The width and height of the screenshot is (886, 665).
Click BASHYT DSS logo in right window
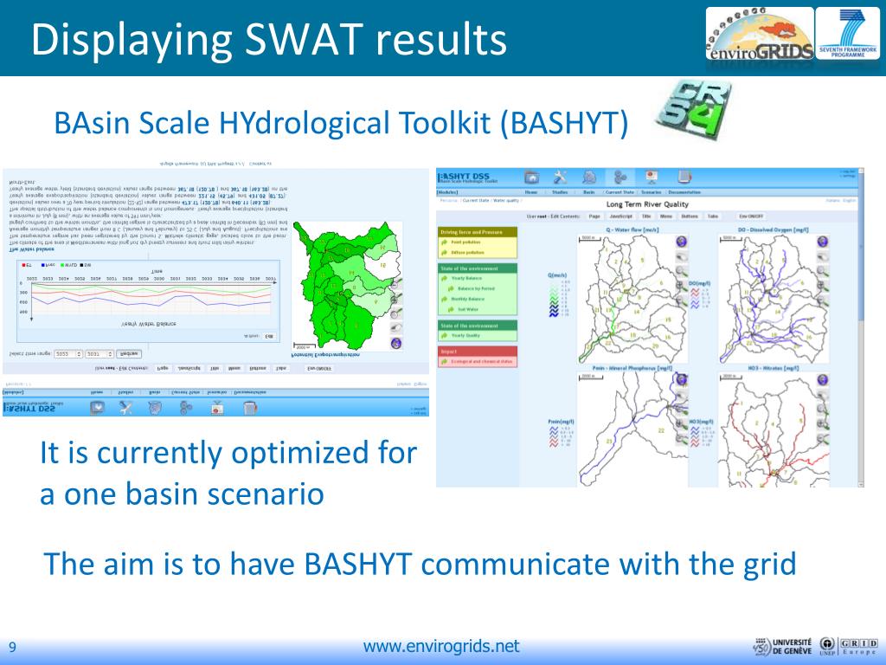(x=467, y=178)
